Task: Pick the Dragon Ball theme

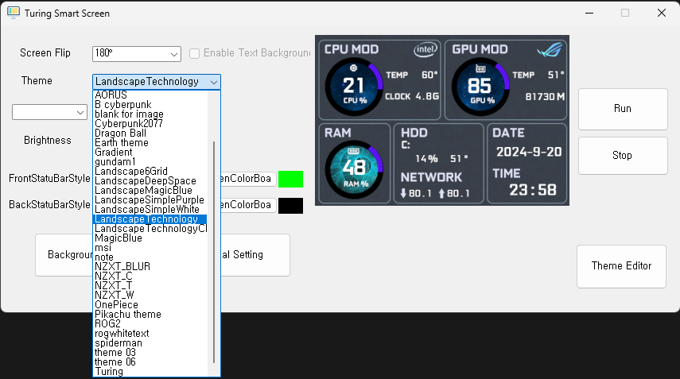Action: coord(150,133)
